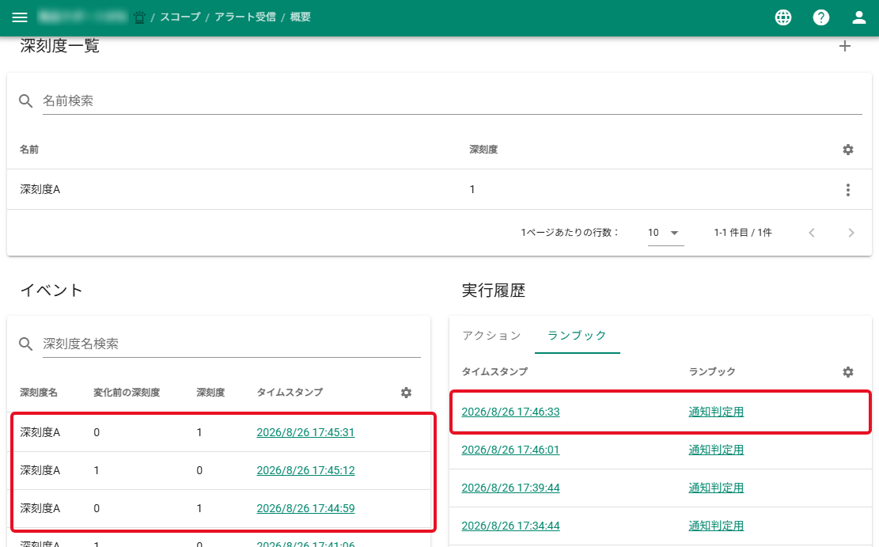The height and width of the screenshot is (547, 879).
Task: Open event timestamp 2026/8/26 17:44:59
Action: coord(305,509)
